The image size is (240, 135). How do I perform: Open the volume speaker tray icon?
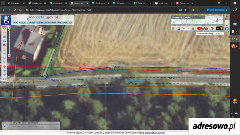click(232, 113)
